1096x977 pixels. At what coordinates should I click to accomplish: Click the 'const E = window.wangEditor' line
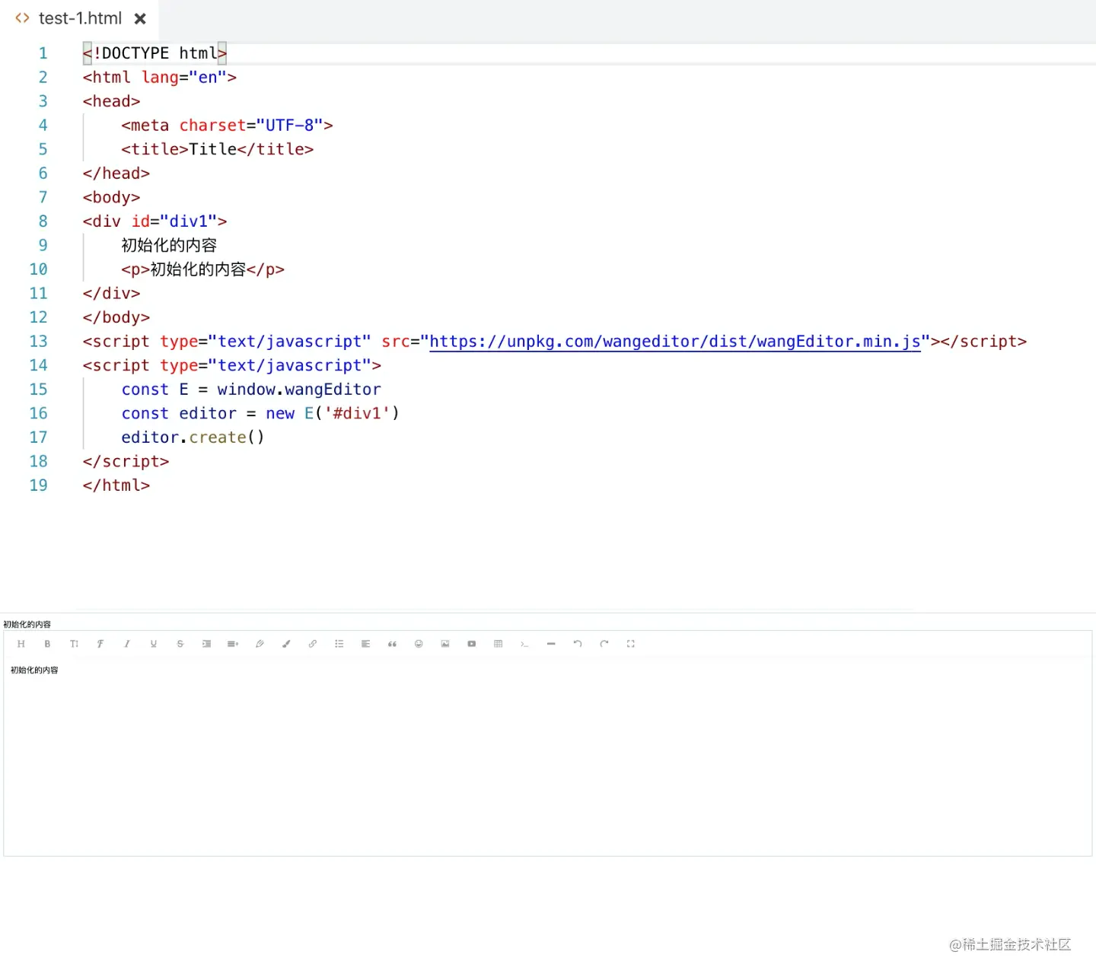[251, 390]
